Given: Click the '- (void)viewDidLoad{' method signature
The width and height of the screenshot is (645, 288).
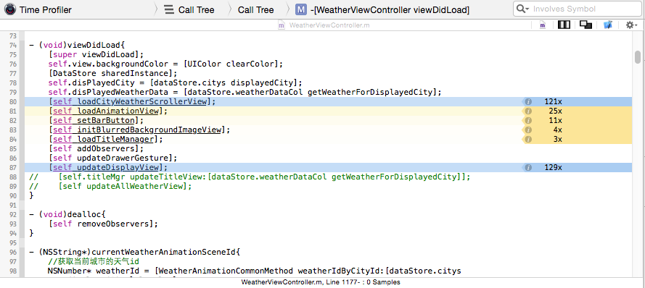Looking at the screenshot, I should 77,45.
